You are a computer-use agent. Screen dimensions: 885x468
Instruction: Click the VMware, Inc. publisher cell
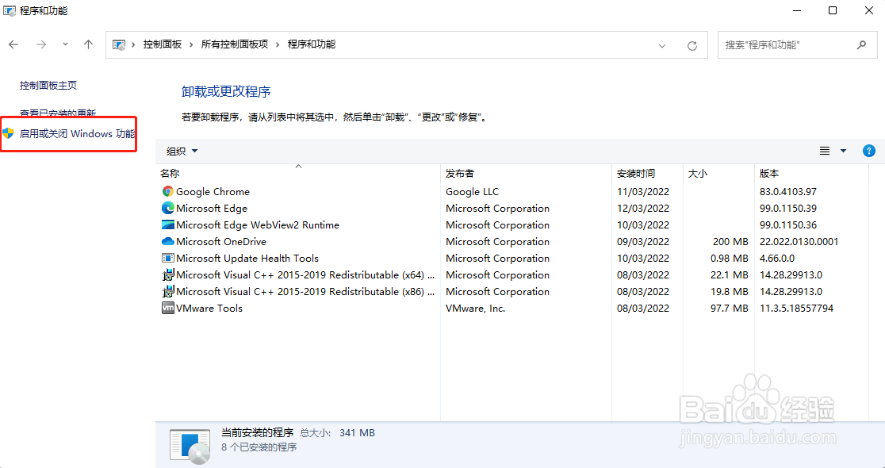pyautogui.click(x=475, y=309)
